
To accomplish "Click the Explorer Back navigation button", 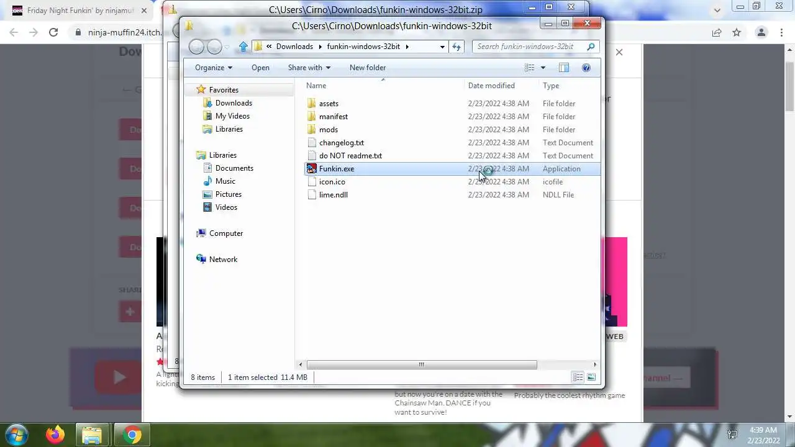I will click(x=196, y=47).
